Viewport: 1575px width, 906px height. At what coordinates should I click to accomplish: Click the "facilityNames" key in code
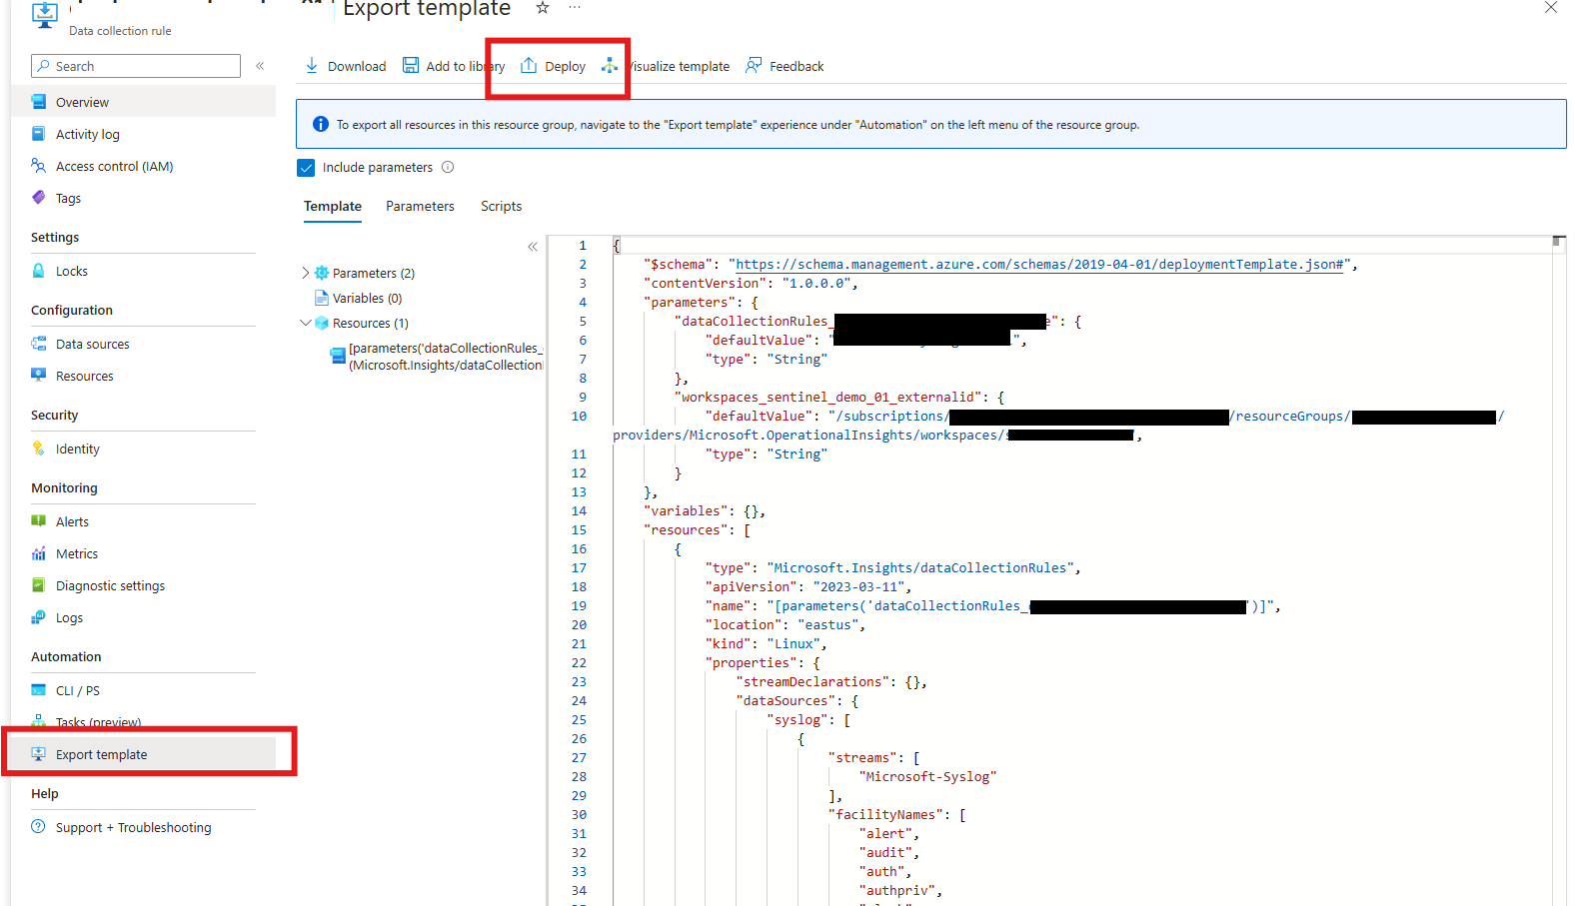pos(885,815)
